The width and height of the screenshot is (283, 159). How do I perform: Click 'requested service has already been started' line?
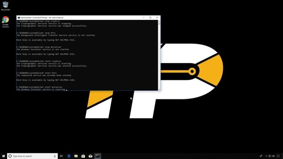(44, 76)
